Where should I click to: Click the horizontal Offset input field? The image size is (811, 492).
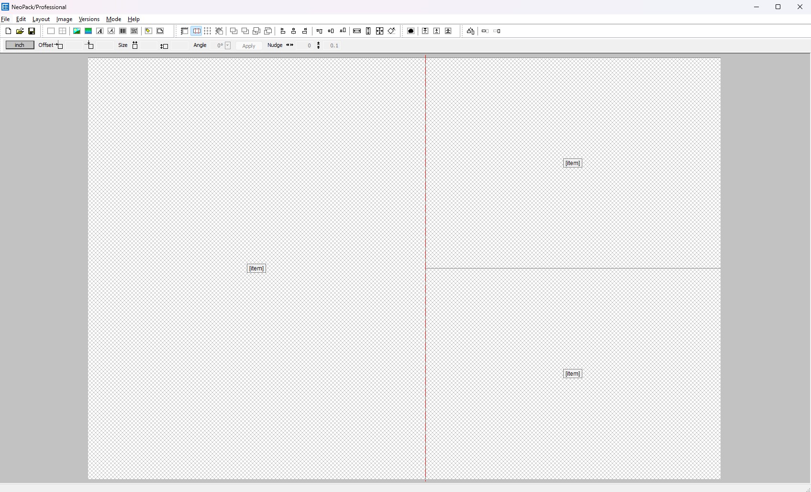coord(73,45)
